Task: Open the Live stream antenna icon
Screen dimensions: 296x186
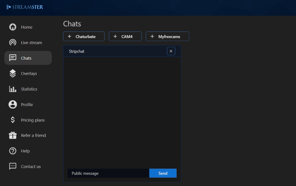Action: pos(13,42)
